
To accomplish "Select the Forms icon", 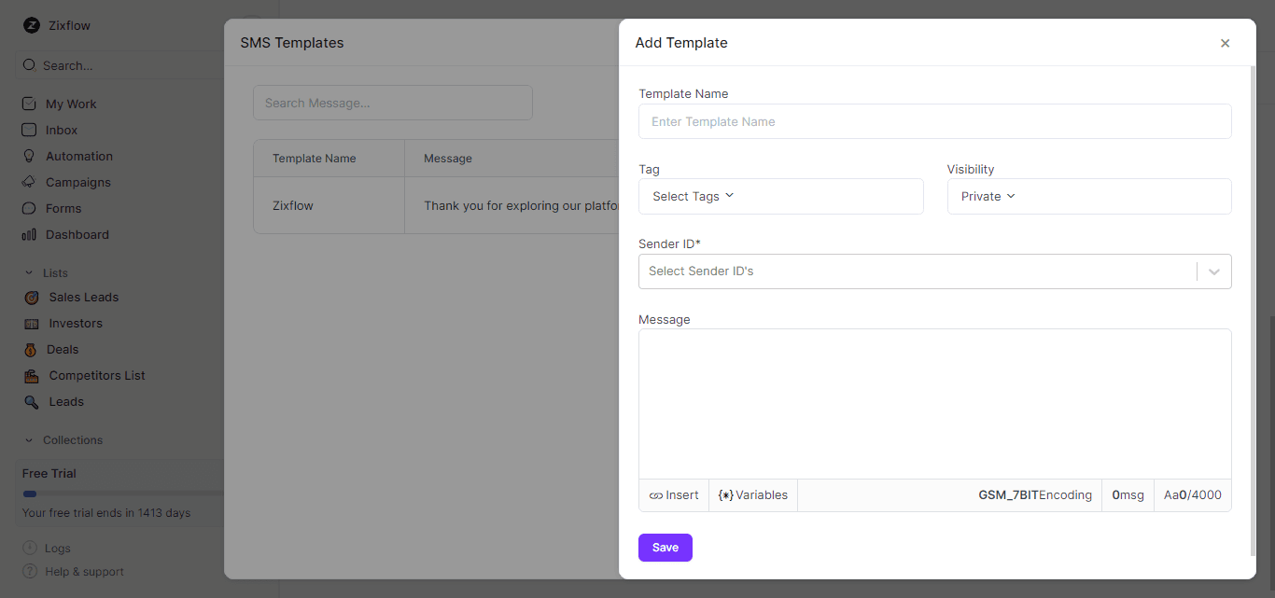I will [x=29, y=208].
